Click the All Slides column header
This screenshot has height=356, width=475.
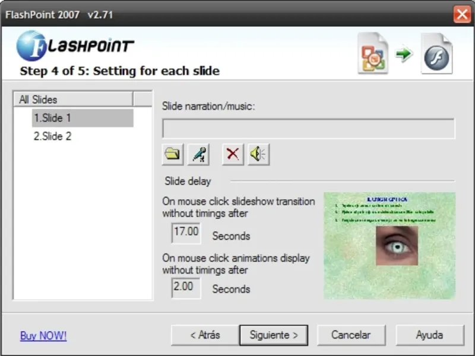click(x=73, y=99)
